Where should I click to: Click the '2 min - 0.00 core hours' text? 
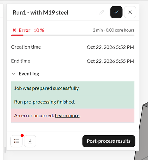coord(114,30)
